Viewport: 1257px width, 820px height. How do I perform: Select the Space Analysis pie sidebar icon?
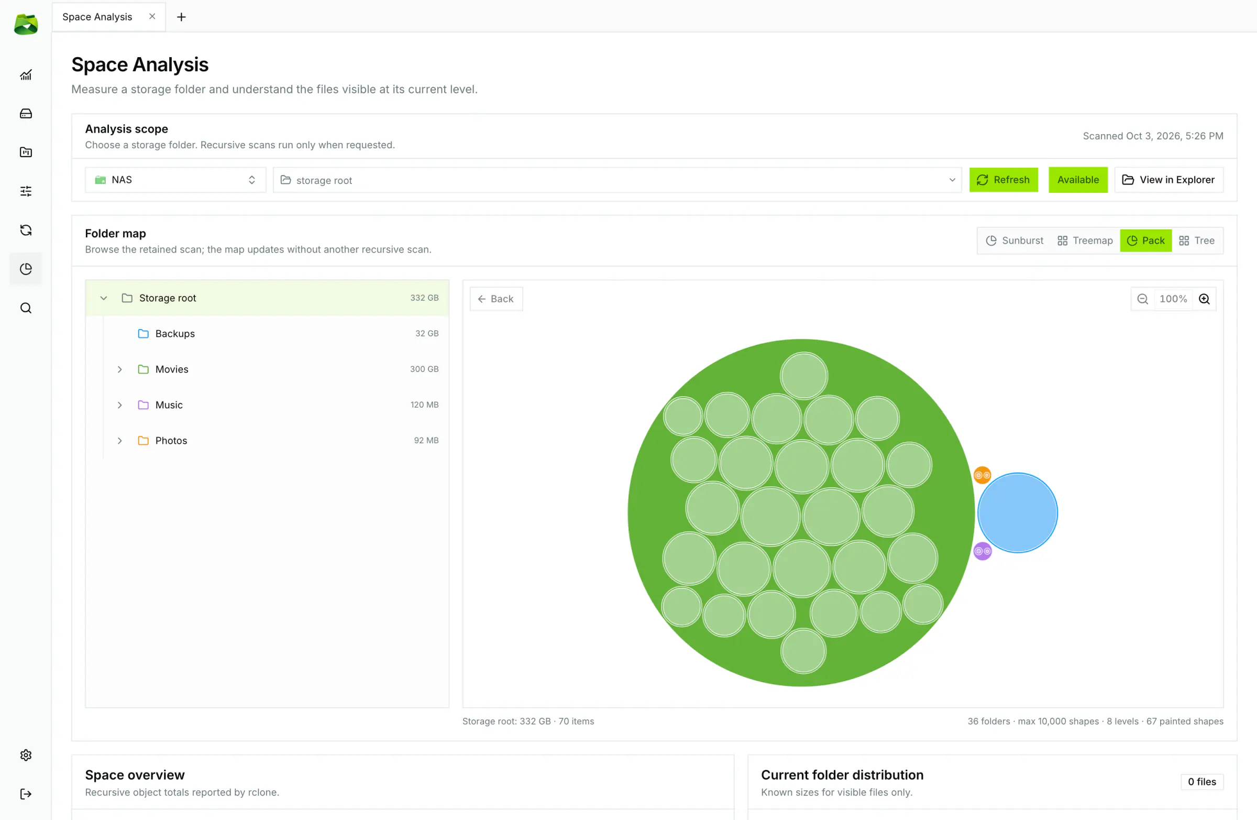(25, 269)
